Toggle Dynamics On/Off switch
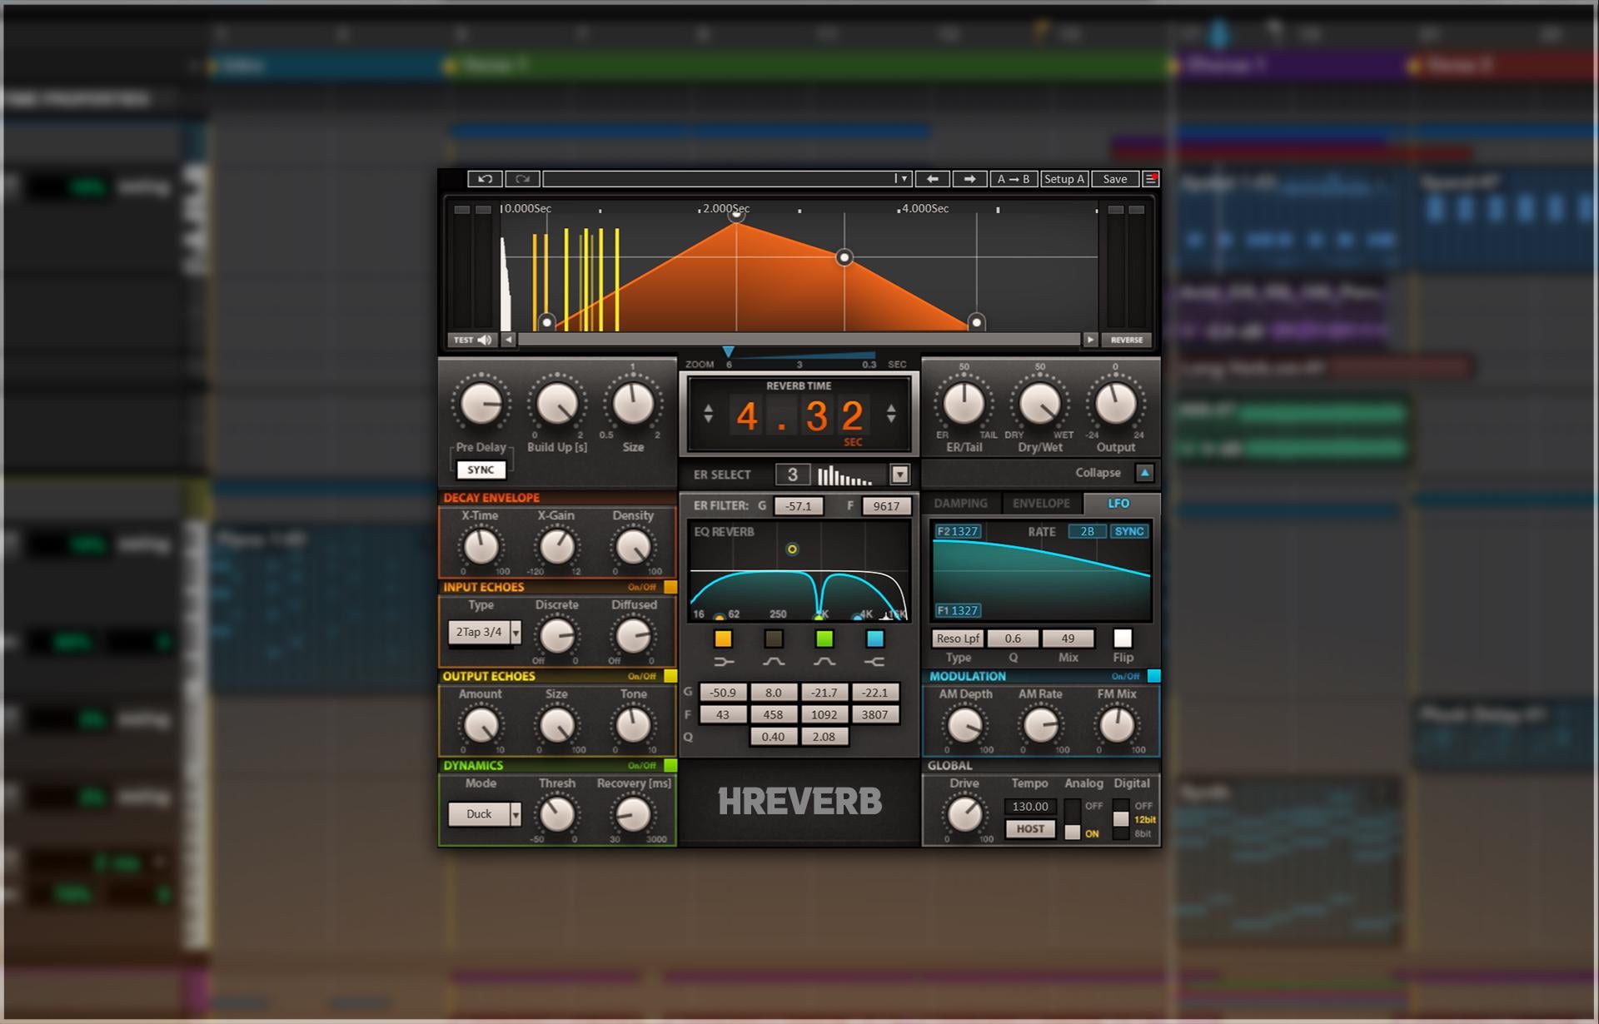 670,765
